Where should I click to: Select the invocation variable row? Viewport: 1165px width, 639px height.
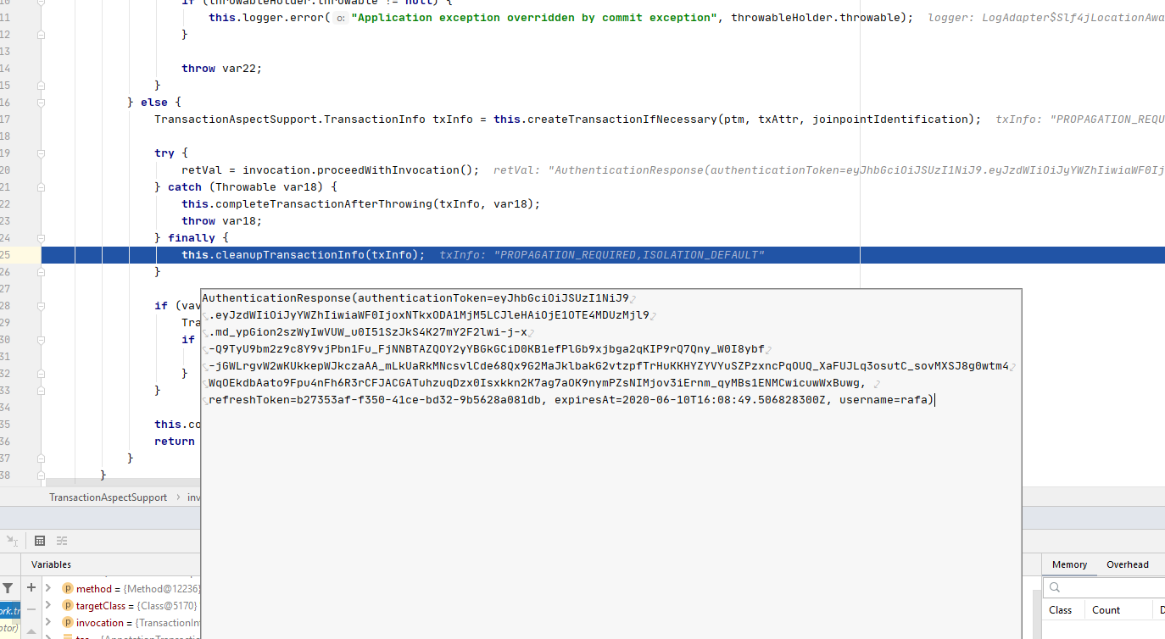coord(121,623)
